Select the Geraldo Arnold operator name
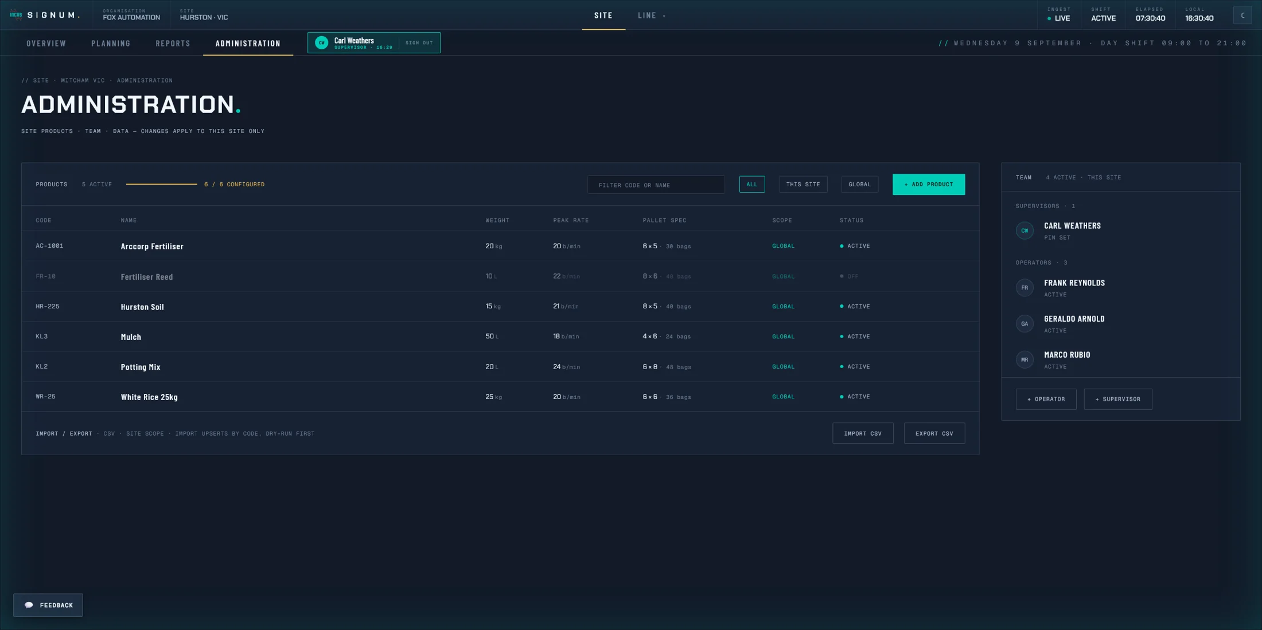This screenshot has width=1262, height=630. click(x=1074, y=319)
